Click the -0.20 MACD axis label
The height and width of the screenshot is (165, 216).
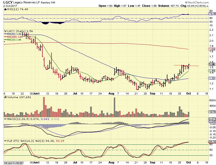click(212, 138)
